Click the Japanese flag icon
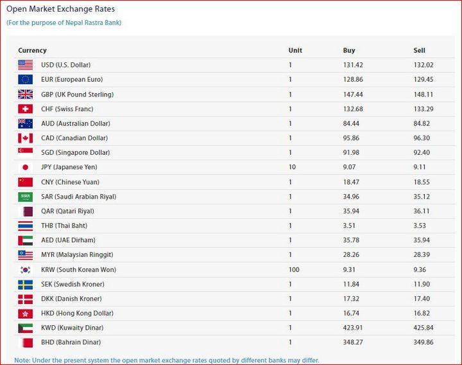The height and width of the screenshot is (365, 462). click(25, 167)
